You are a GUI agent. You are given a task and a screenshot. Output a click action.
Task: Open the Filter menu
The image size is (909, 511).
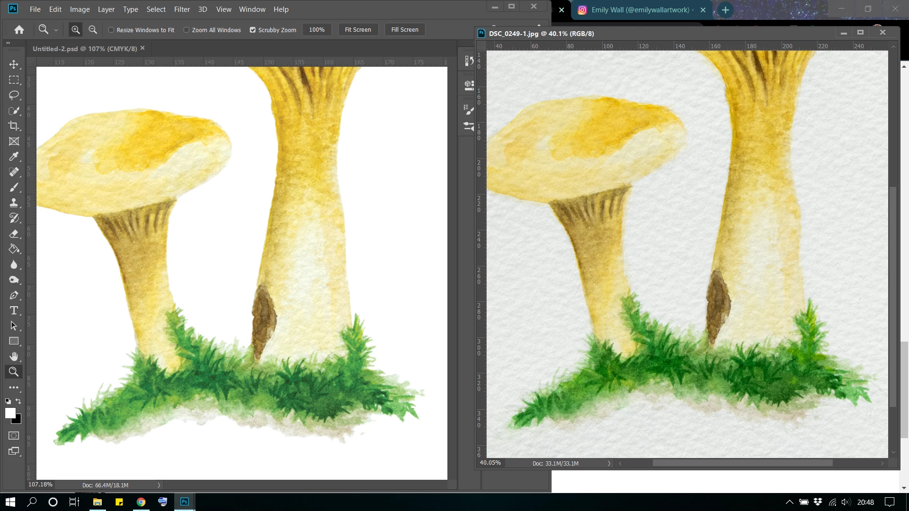[182, 9]
